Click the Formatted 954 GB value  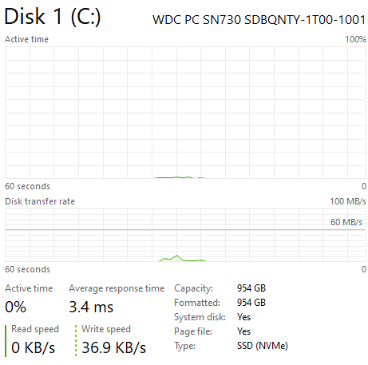(251, 303)
